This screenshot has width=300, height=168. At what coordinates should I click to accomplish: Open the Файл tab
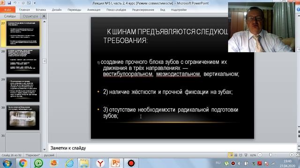7,9
